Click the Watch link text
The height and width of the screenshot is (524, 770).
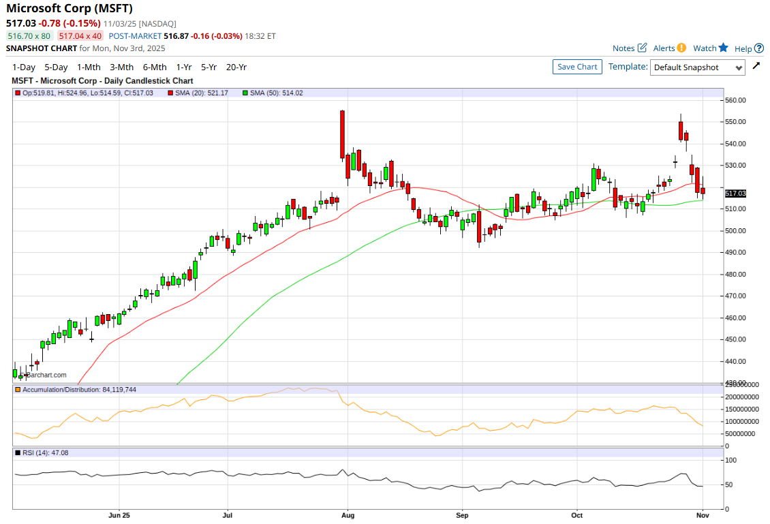tap(705, 48)
